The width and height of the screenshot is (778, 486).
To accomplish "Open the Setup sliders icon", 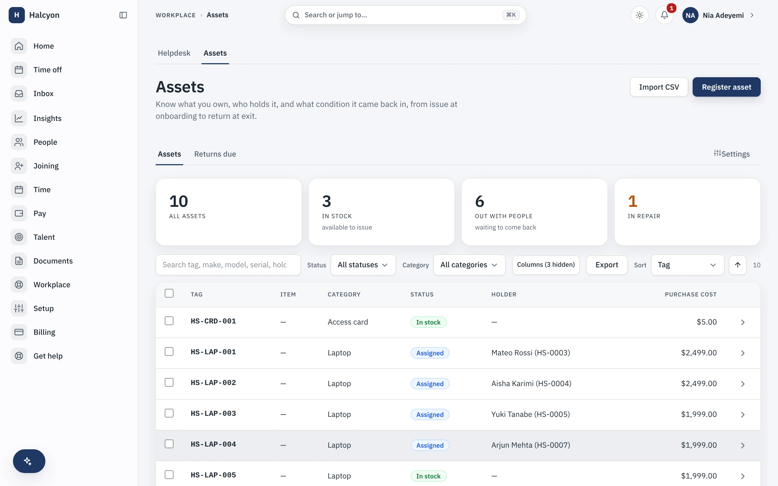I will 19,309.
